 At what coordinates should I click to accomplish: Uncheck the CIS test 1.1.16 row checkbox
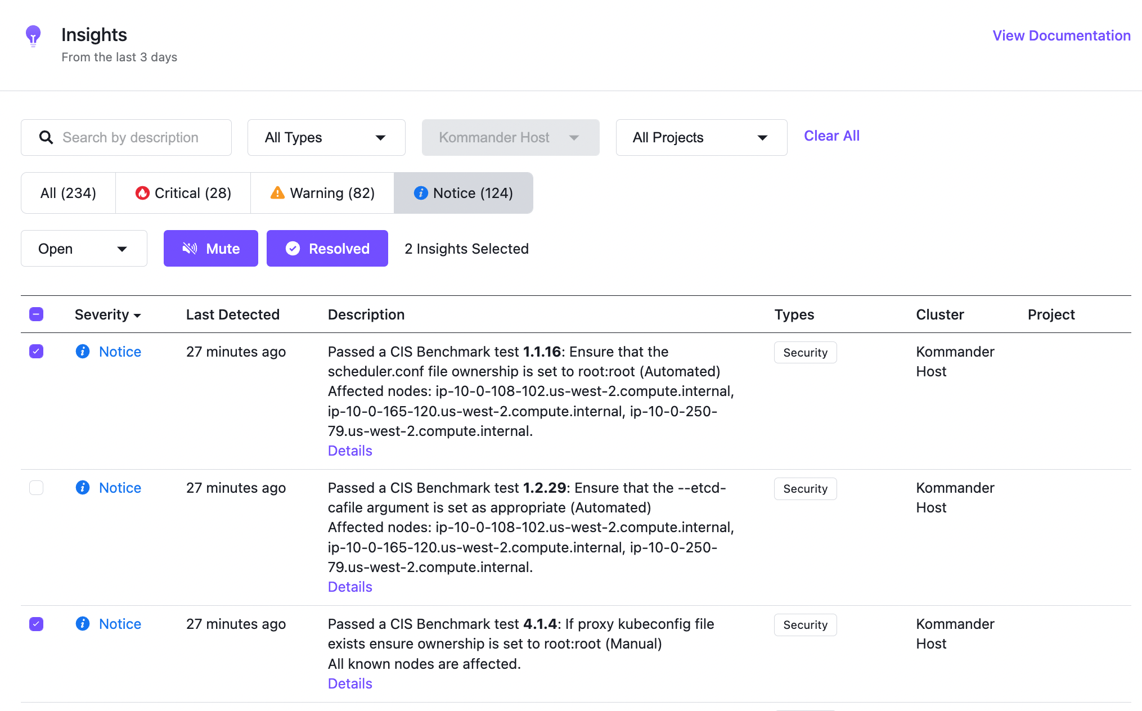pyautogui.click(x=37, y=352)
